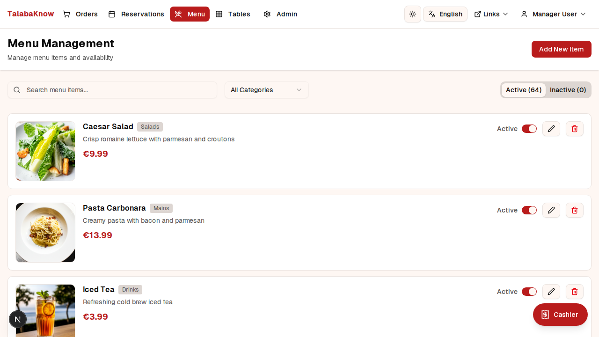
Task: Switch to the Inactive items tab
Action: pyautogui.click(x=568, y=90)
